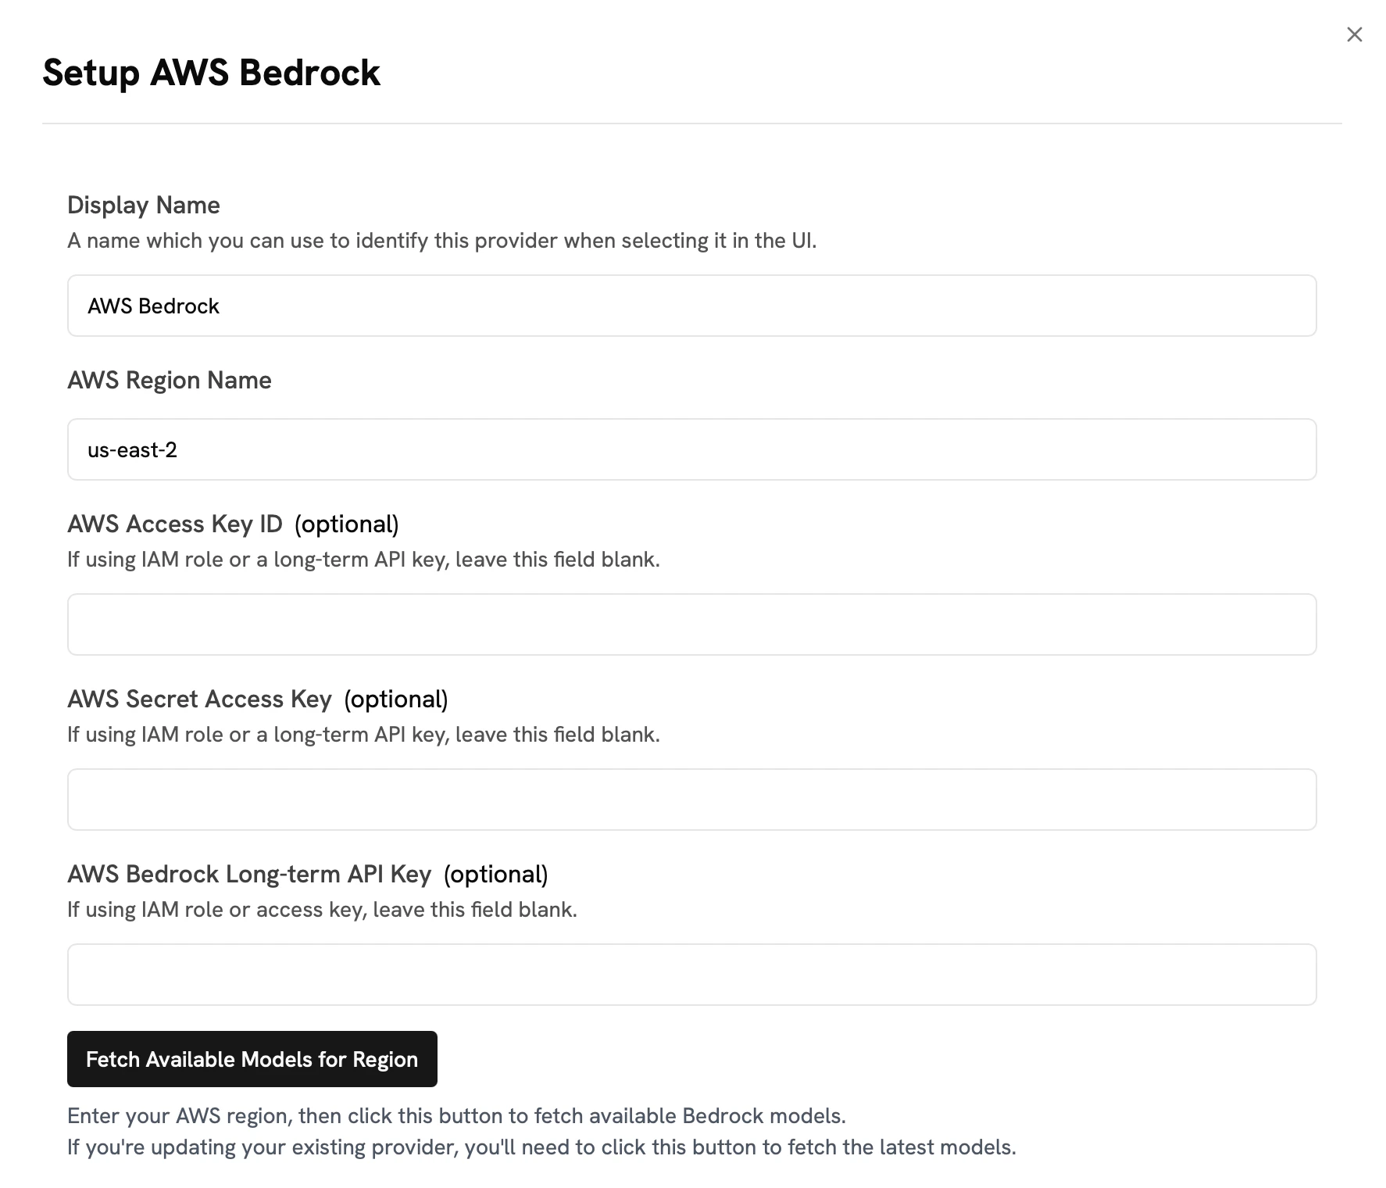
Task: Click the Display Name input field
Action: click(691, 306)
